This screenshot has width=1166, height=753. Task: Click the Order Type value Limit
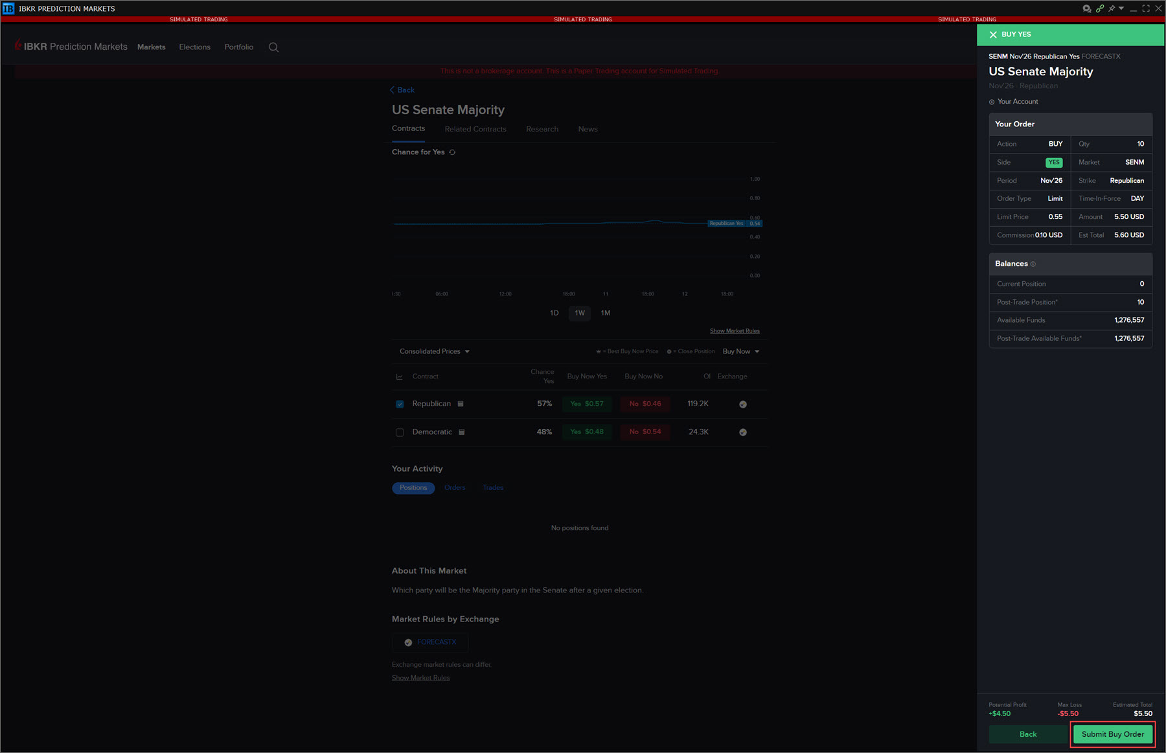click(x=1055, y=199)
